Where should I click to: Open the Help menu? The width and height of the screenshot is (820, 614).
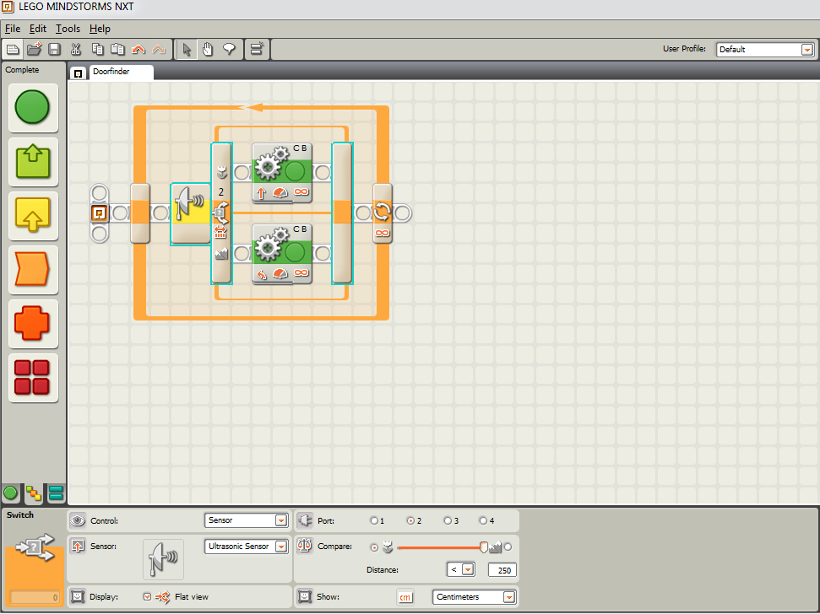tap(100, 29)
